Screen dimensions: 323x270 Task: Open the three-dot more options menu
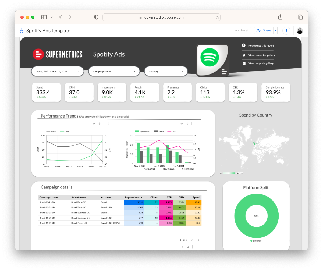[x=286, y=31]
